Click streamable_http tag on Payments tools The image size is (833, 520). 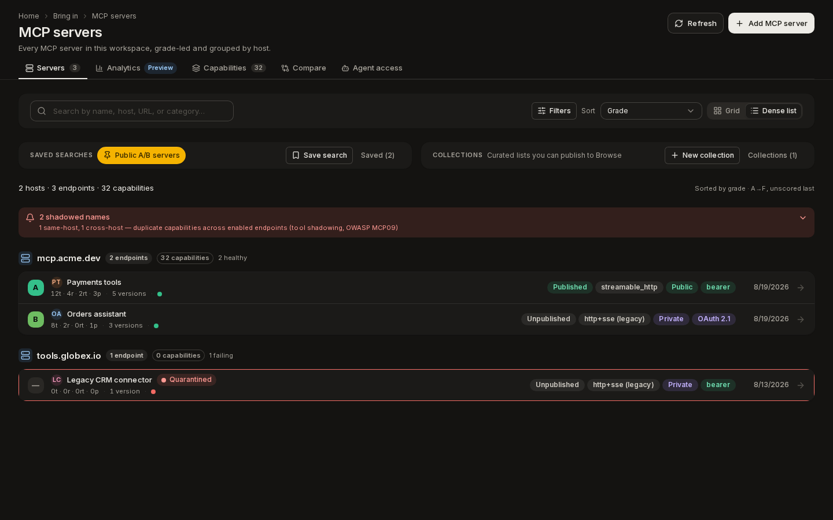click(x=629, y=287)
